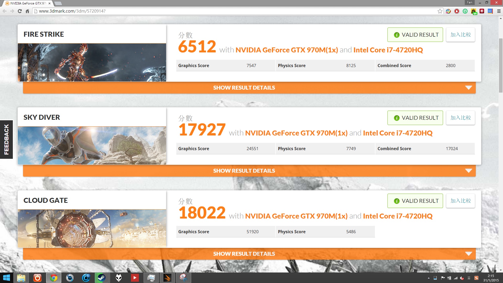The width and height of the screenshot is (503, 283).
Task: Switch to Chrome in the taskbar
Action: [x=54, y=278]
